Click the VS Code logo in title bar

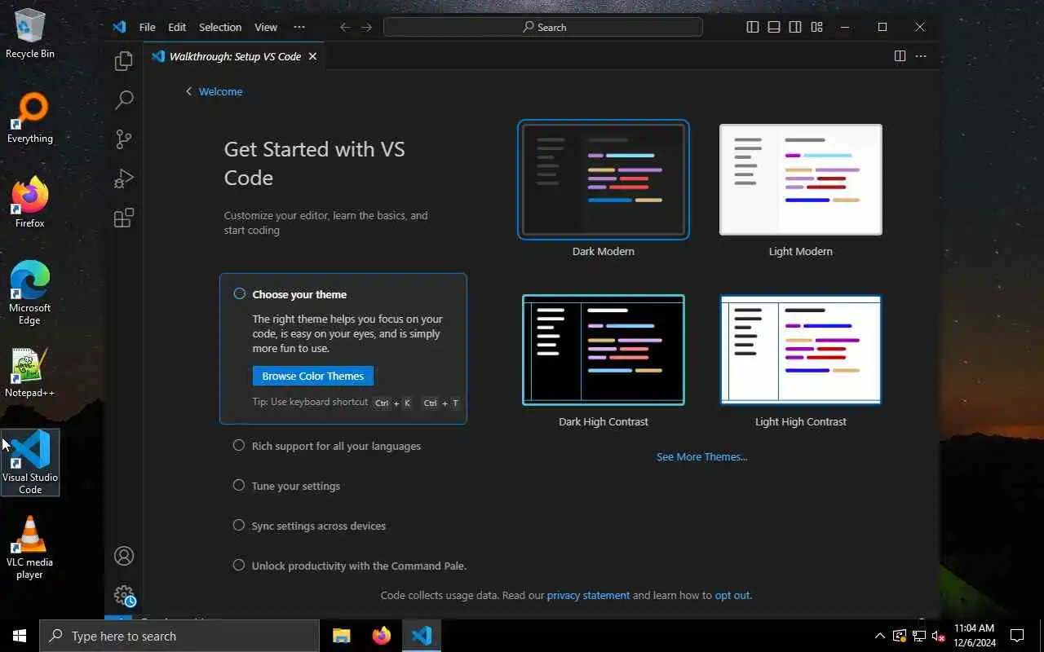(x=119, y=27)
